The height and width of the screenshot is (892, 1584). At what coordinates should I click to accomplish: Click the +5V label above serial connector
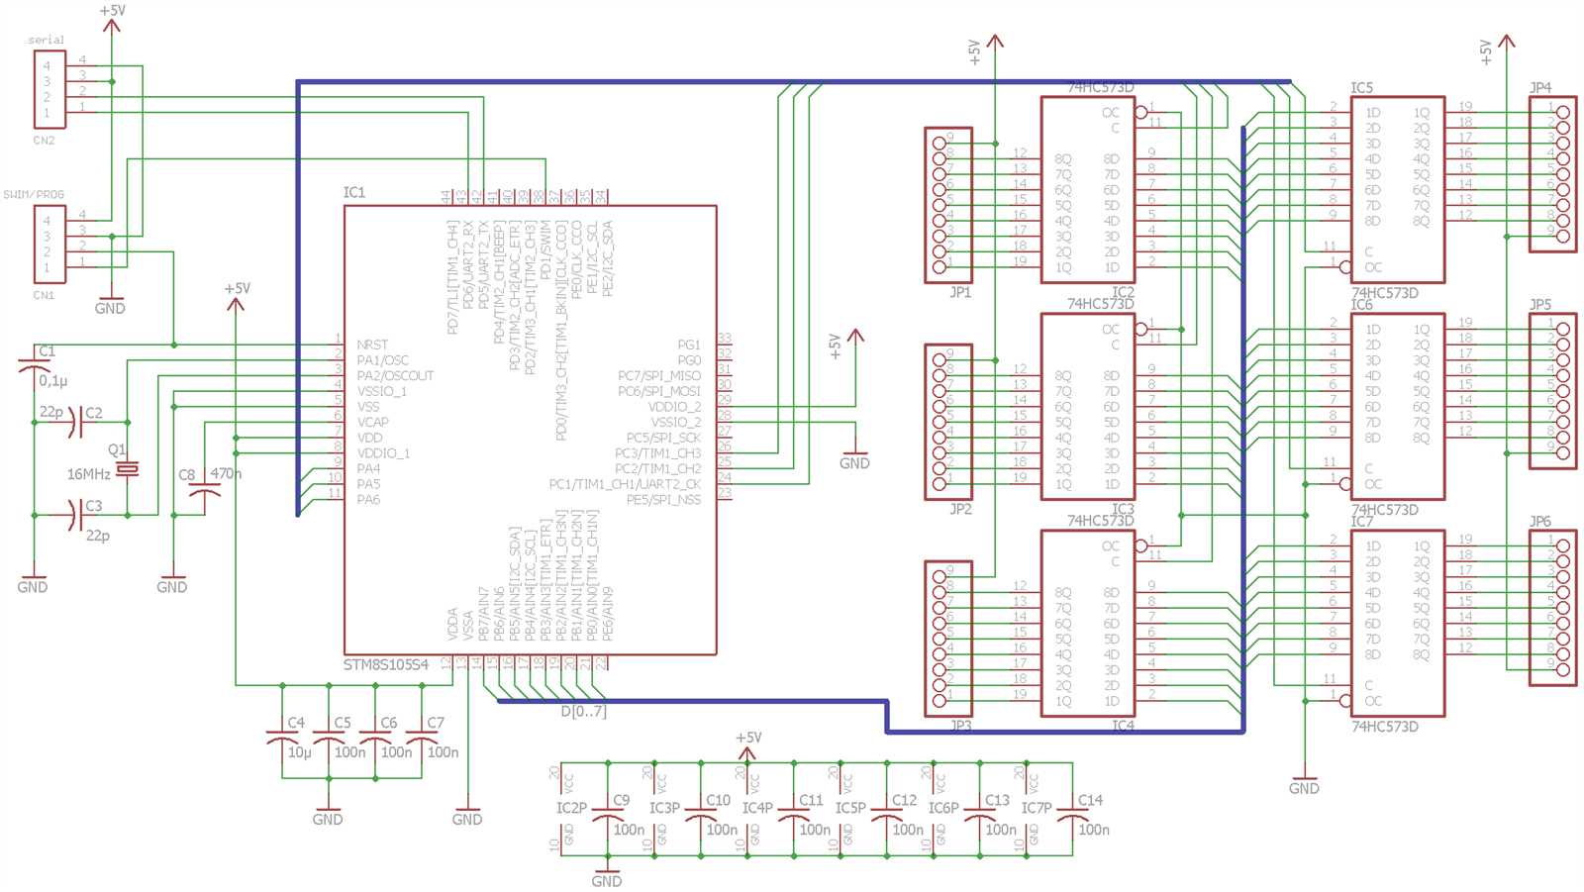click(x=113, y=11)
